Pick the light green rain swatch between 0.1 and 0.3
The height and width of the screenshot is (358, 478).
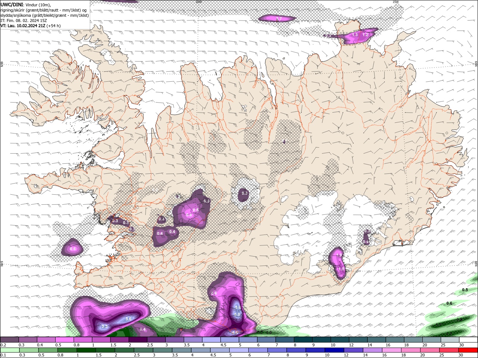tap(10, 350)
